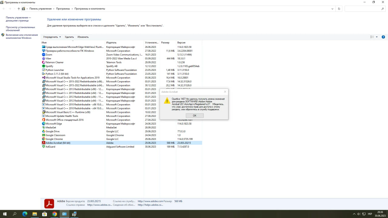388x218 pixels.
Task: Click the Viber size value 444 МБ
Action: (170, 58)
